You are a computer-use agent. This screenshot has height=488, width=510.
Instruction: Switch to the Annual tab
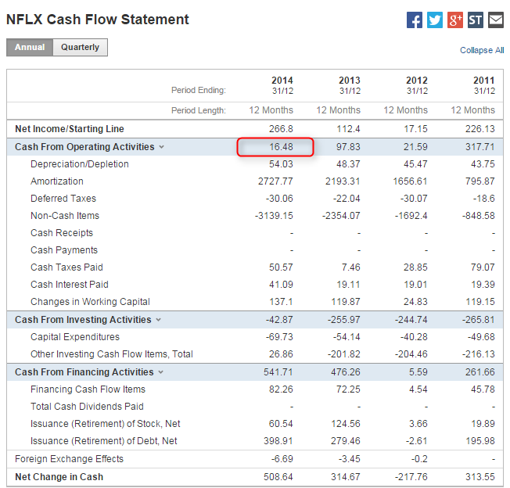tap(30, 48)
